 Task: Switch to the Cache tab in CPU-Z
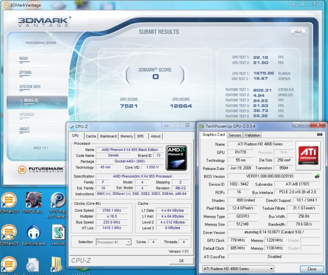(91, 136)
